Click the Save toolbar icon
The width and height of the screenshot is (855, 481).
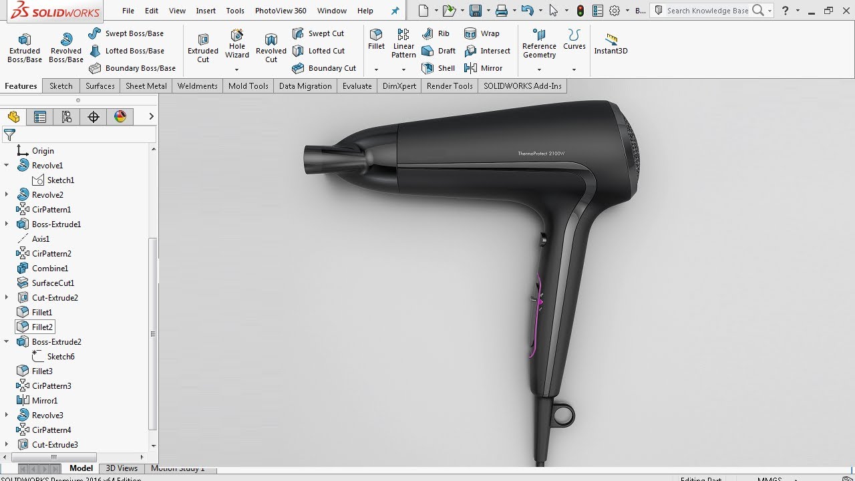pyautogui.click(x=475, y=11)
